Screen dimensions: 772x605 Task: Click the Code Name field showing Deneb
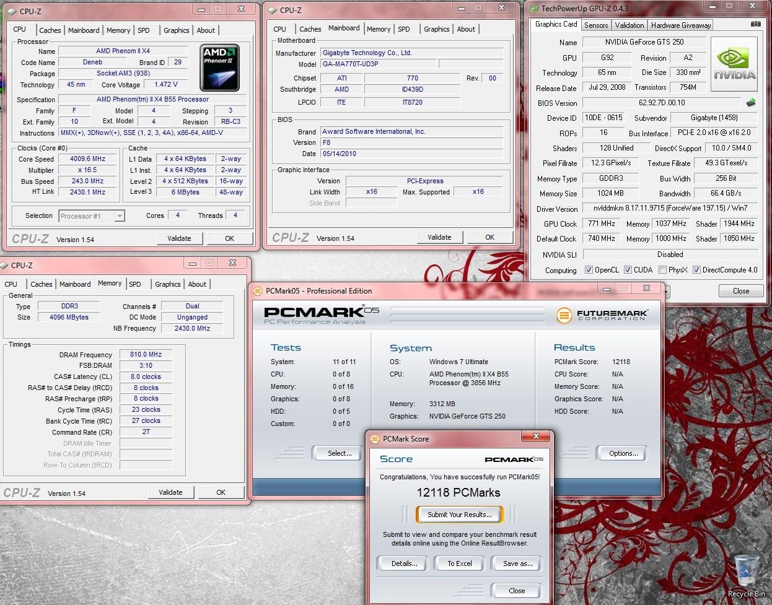(92, 62)
